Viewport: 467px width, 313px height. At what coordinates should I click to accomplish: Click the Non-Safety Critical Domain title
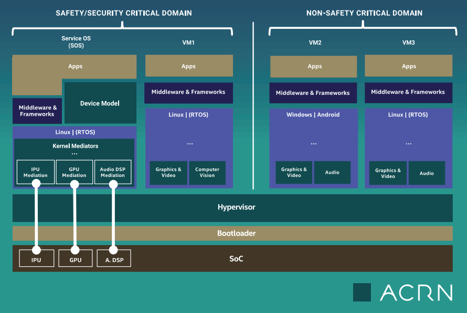click(364, 13)
